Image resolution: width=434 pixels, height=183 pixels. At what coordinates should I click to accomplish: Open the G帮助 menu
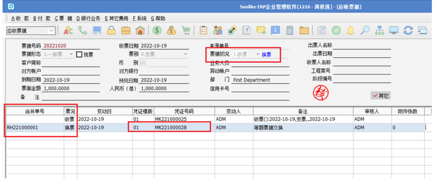pos(158,19)
